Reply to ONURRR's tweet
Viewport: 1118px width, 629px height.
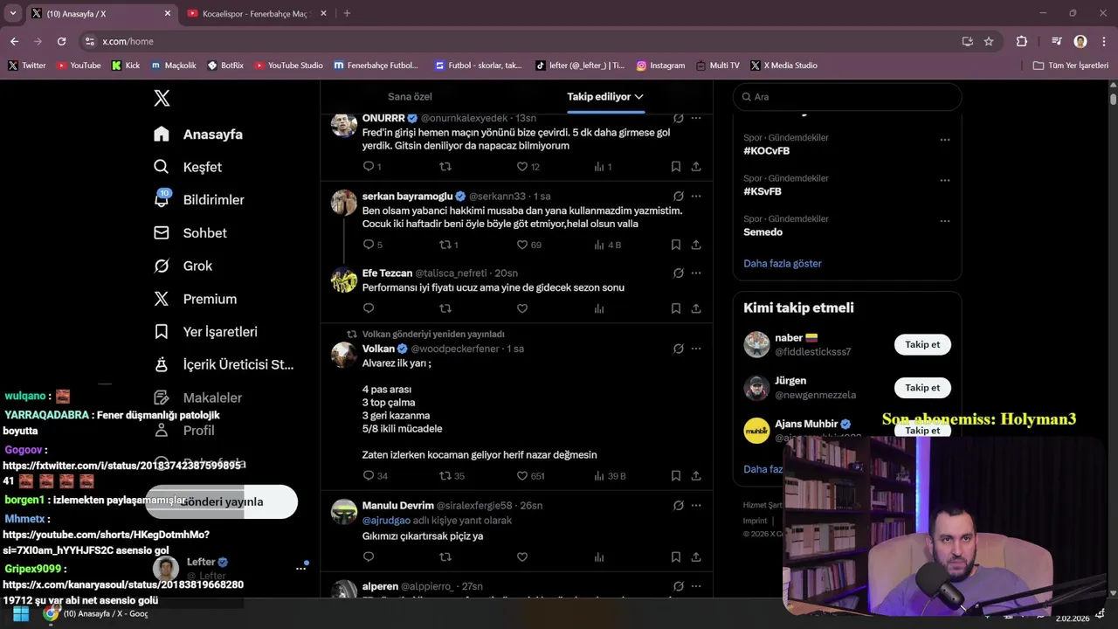[x=369, y=167]
